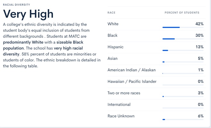This screenshot has height=128, width=211.
Task: Click the RACE column header
Action: [x=111, y=13]
